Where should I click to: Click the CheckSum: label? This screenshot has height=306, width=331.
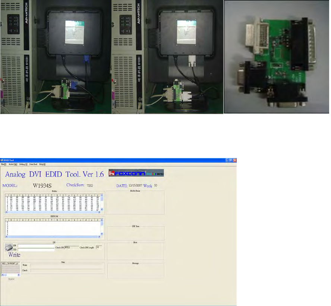point(75,185)
